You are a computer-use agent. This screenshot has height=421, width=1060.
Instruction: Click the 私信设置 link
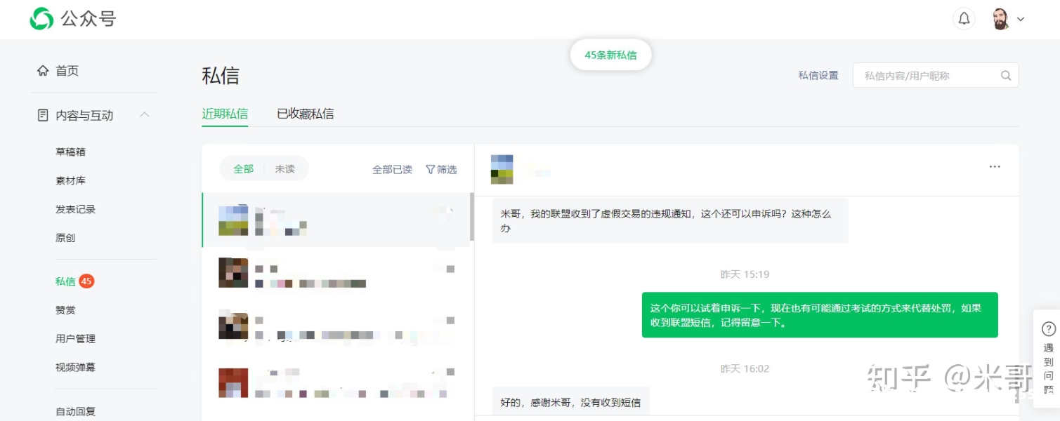[818, 76]
